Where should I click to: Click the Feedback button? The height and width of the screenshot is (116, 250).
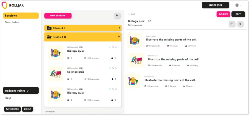pos(12,109)
